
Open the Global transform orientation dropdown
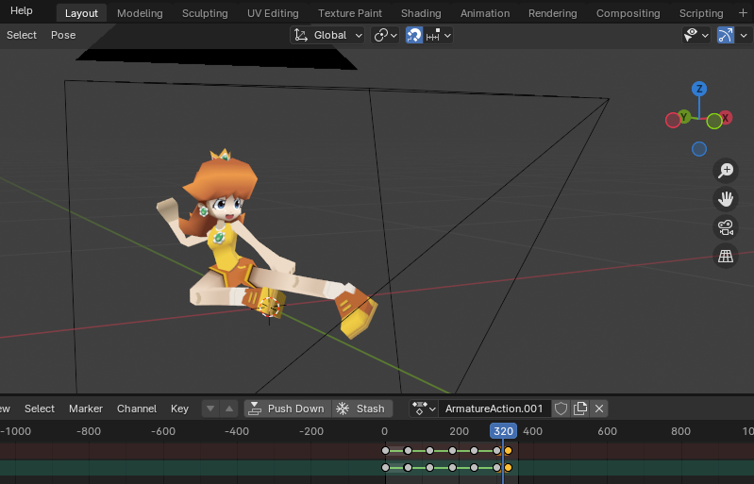pos(327,35)
